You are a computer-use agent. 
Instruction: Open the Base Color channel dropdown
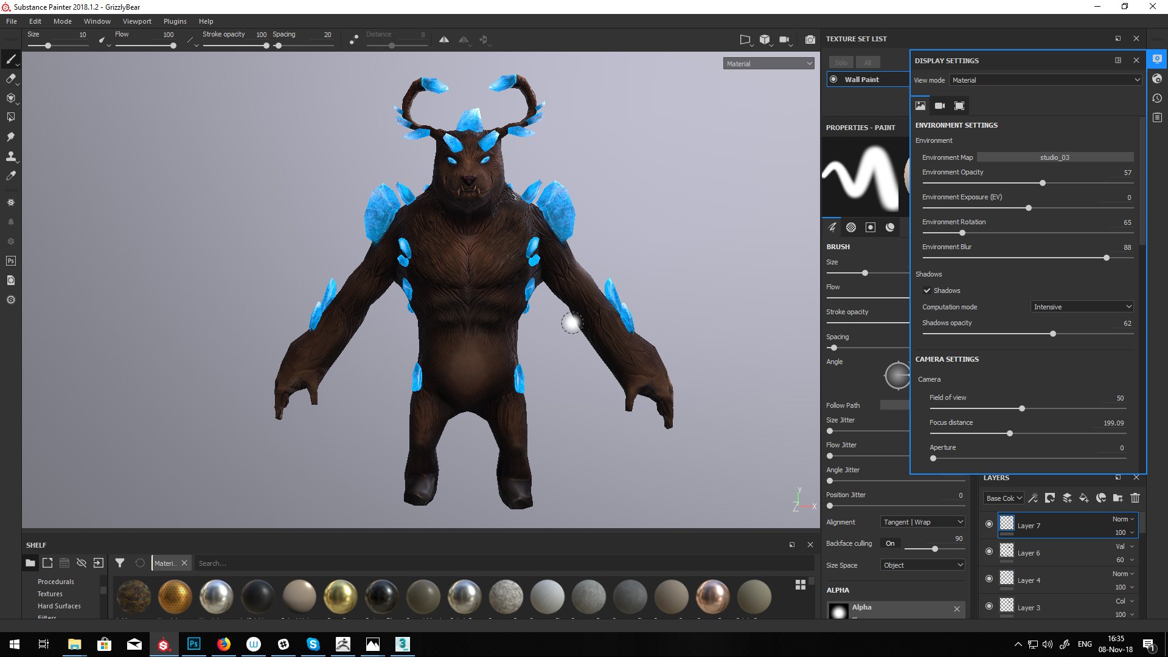point(1004,498)
